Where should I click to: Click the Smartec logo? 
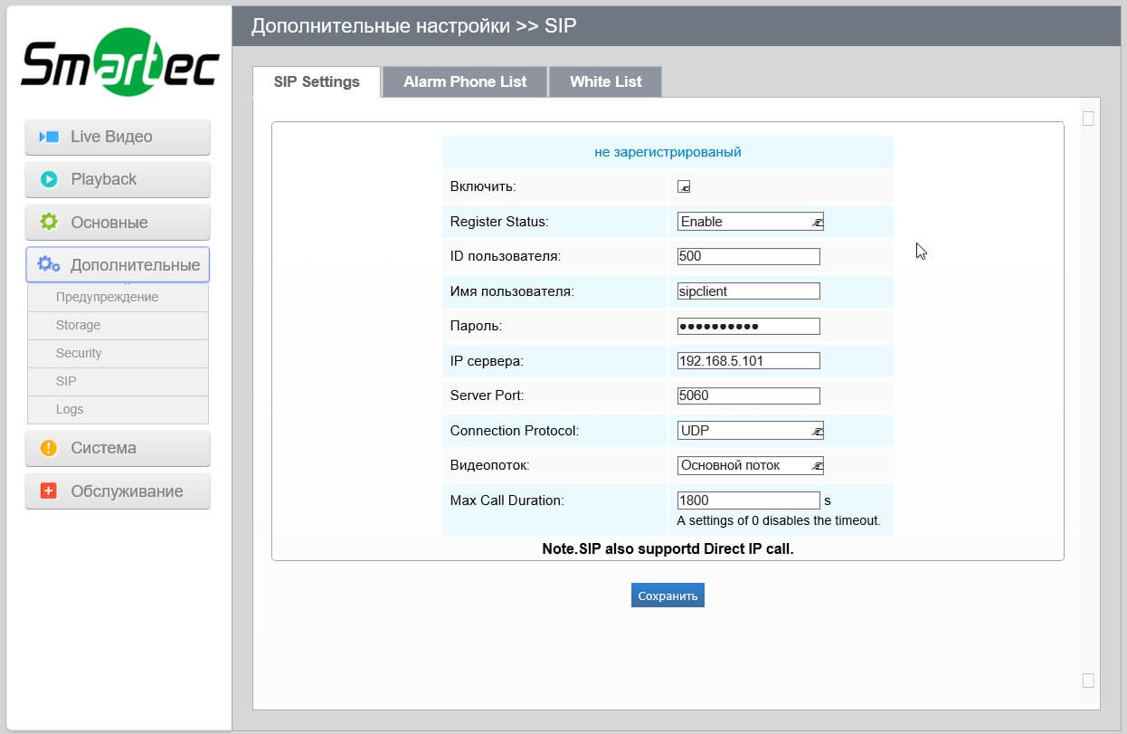[119, 63]
